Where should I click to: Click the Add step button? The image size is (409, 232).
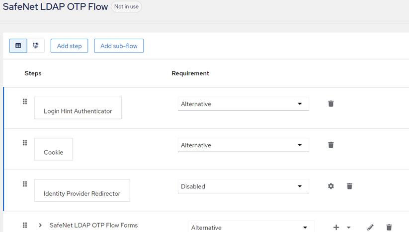point(69,46)
